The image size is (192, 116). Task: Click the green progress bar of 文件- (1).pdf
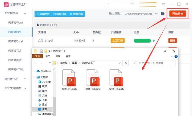point(142,41)
